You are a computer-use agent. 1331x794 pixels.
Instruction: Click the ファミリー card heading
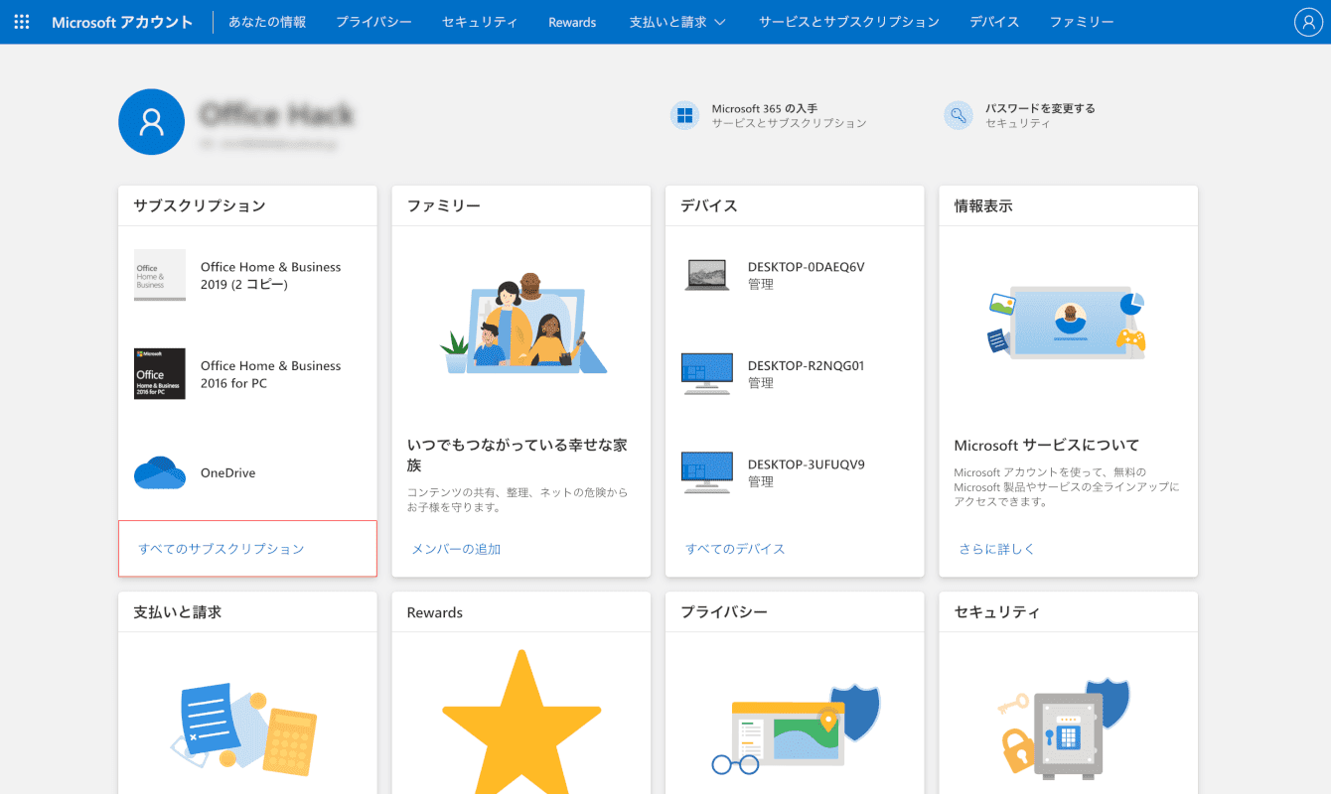point(444,205)
